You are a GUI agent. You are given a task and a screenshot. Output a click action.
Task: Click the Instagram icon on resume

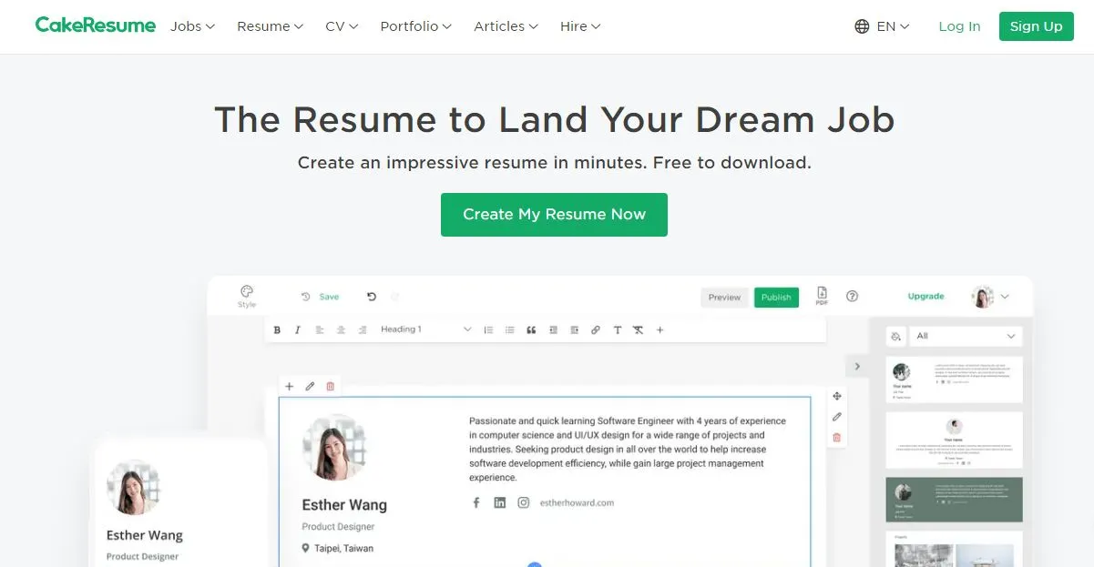click(x=523, y=502)
